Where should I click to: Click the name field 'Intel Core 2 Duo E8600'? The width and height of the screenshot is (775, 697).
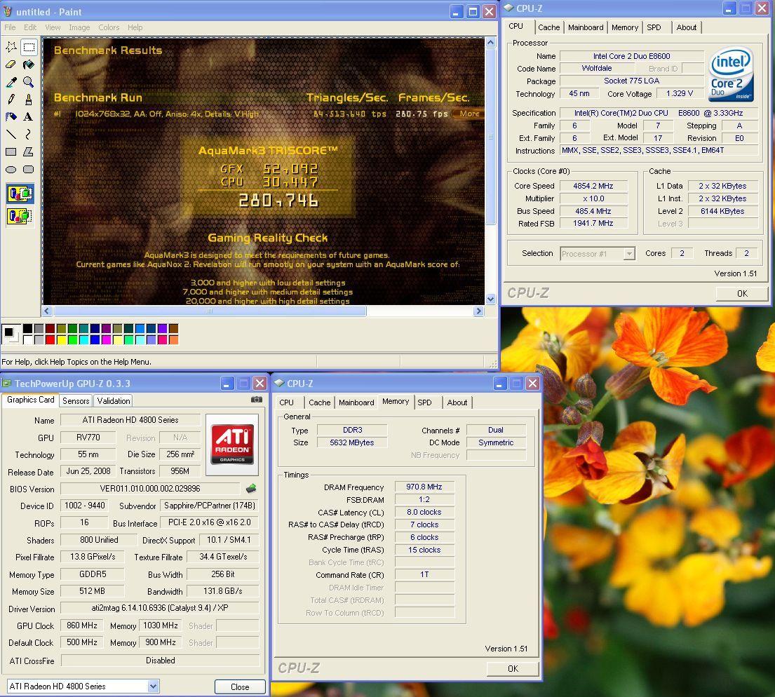click(x=631, y=56)
